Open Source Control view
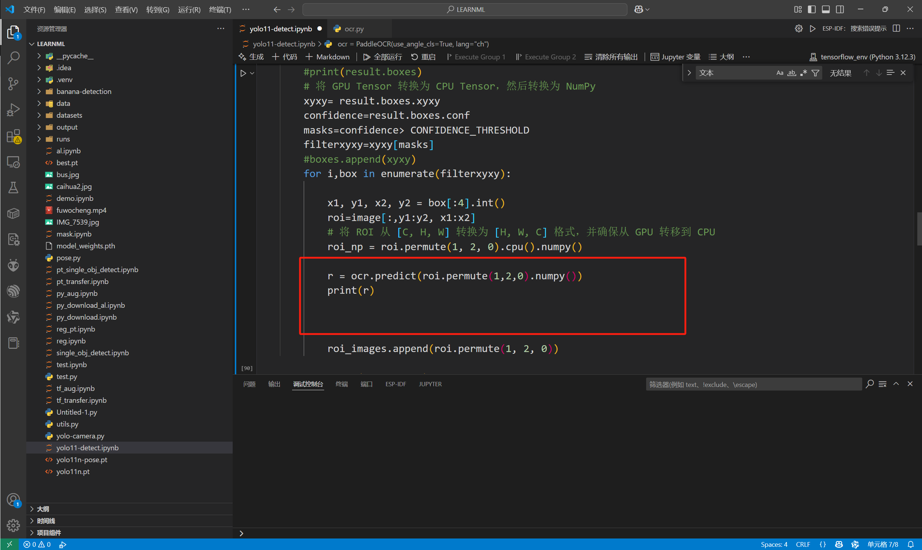The width and height of the screenshot is (922, 550). click(13, 84)
